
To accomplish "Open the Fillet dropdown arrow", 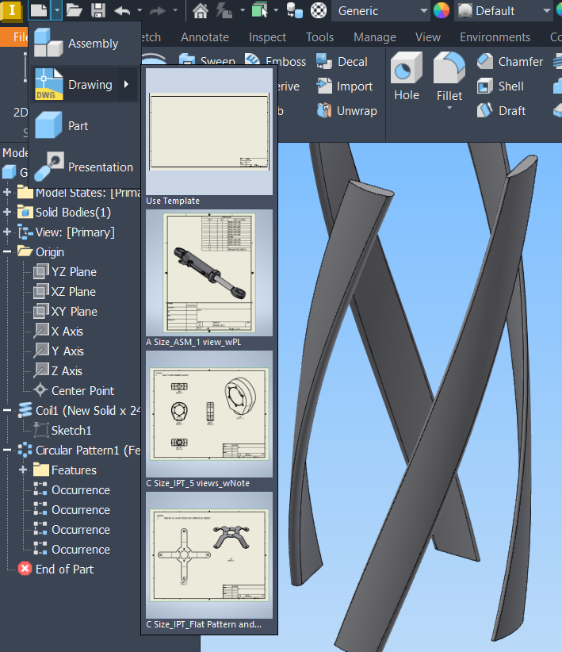I will (449, 108).
